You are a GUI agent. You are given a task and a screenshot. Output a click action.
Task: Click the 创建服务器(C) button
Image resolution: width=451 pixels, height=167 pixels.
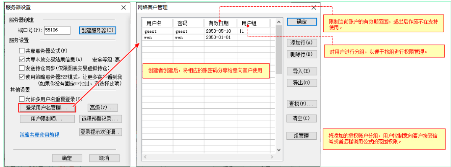(97, 30)
